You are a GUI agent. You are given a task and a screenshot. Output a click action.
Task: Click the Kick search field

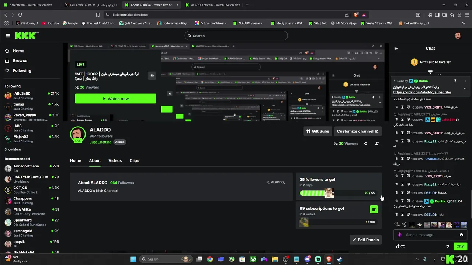(236, 36)
